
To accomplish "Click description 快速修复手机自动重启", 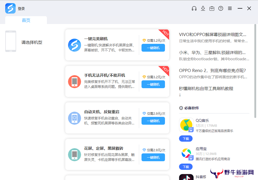I will 109,121.
